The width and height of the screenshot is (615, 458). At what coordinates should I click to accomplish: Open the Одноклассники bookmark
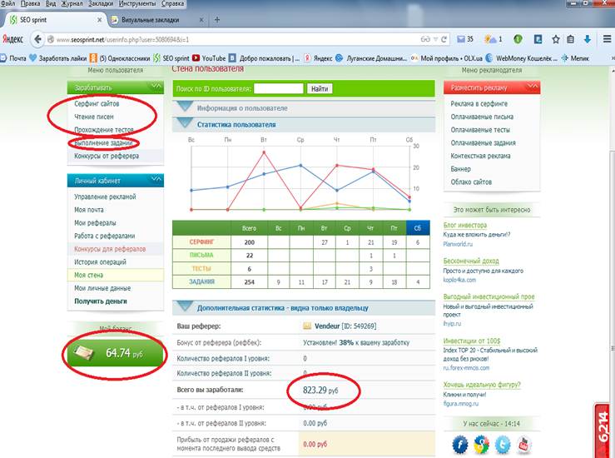coord(120,58)
